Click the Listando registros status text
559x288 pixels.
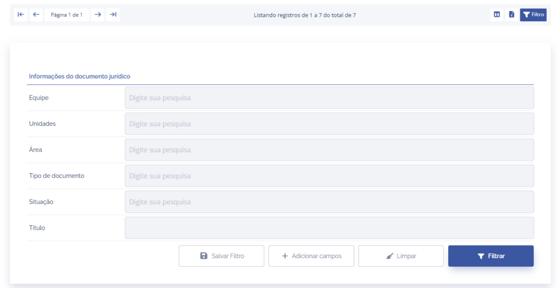coord(305,15)
